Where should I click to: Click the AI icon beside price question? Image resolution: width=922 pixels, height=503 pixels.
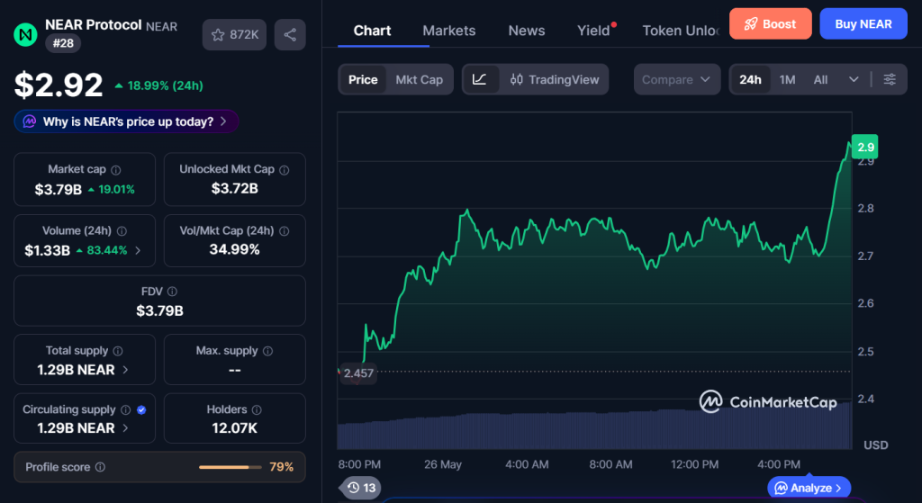pyautogui.click(x=30, y=121)
